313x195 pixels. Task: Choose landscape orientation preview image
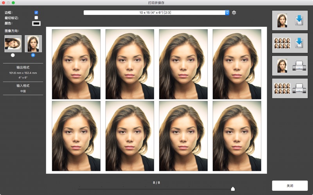pyautogui.click(x=13, y=44)
